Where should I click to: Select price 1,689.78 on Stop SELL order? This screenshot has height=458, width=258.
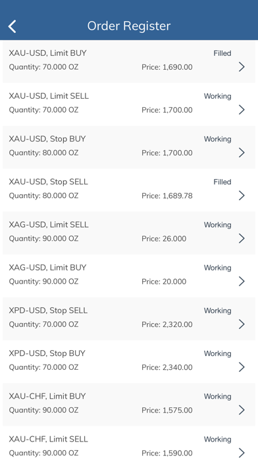pyautogui.click(x=167, y=195)
